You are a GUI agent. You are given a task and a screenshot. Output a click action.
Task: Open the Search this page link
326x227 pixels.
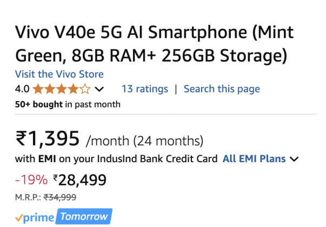[x=222, y=89]
